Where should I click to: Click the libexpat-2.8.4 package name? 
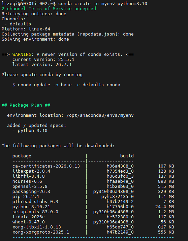pos(31,171)
